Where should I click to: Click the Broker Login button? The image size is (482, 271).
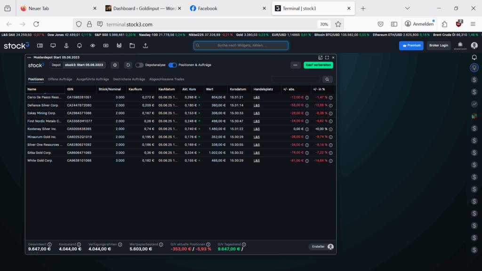pos(438,46)
